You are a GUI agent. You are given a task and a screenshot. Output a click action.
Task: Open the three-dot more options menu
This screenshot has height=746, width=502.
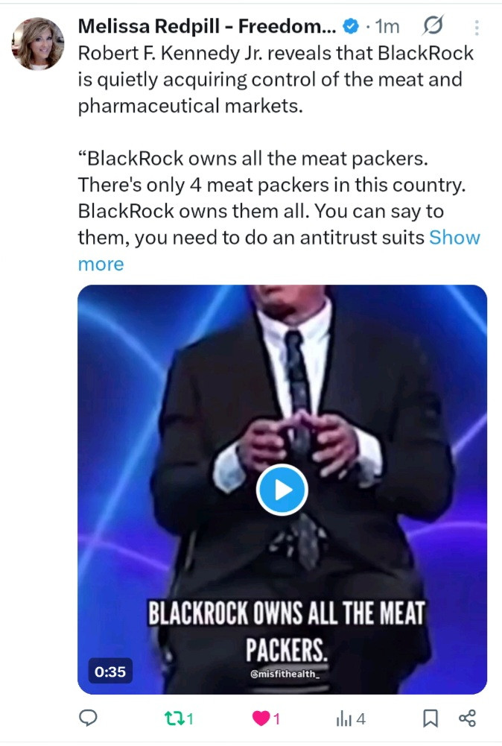pos(477,27)
